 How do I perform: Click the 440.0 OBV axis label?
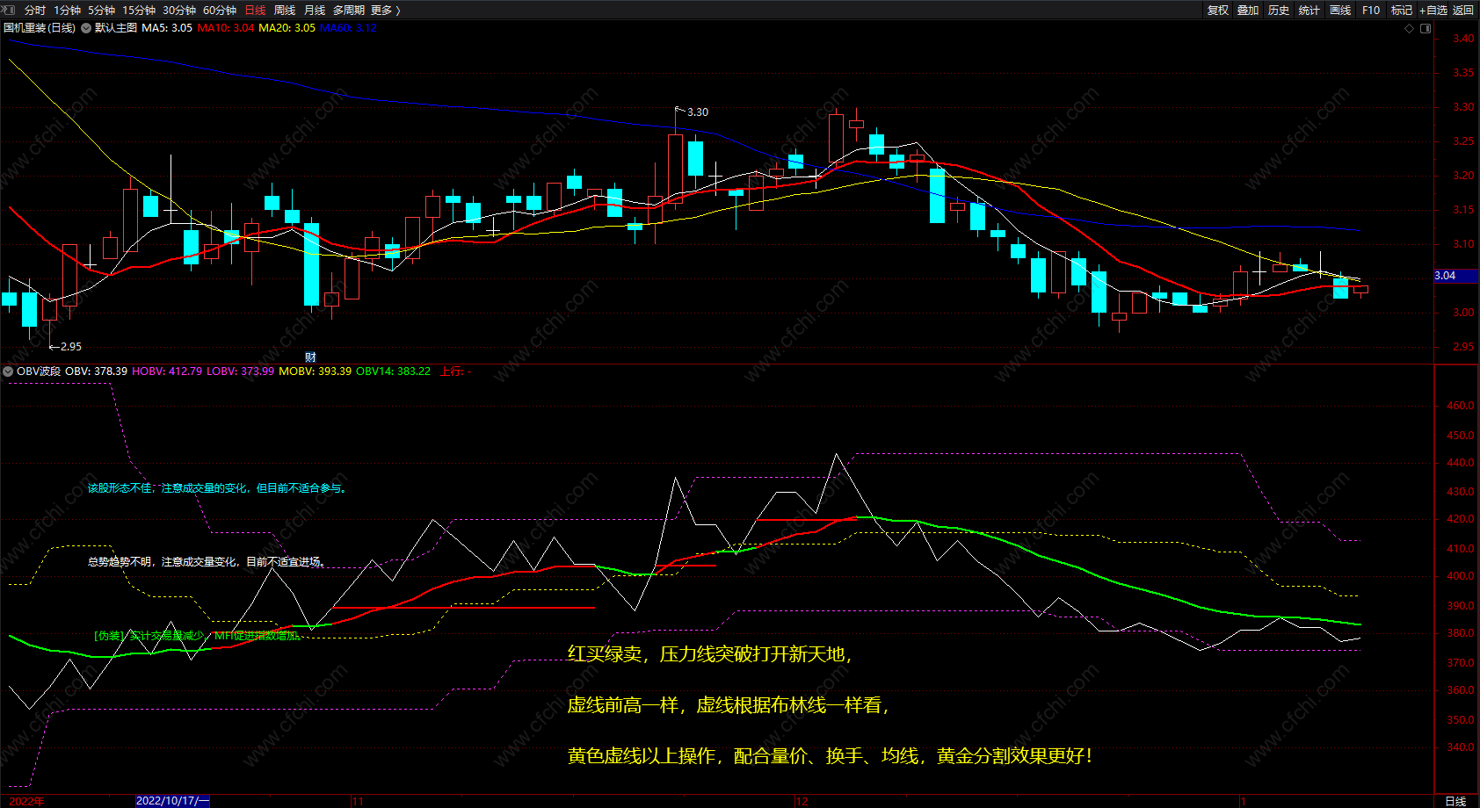[x=1461, y=463]
